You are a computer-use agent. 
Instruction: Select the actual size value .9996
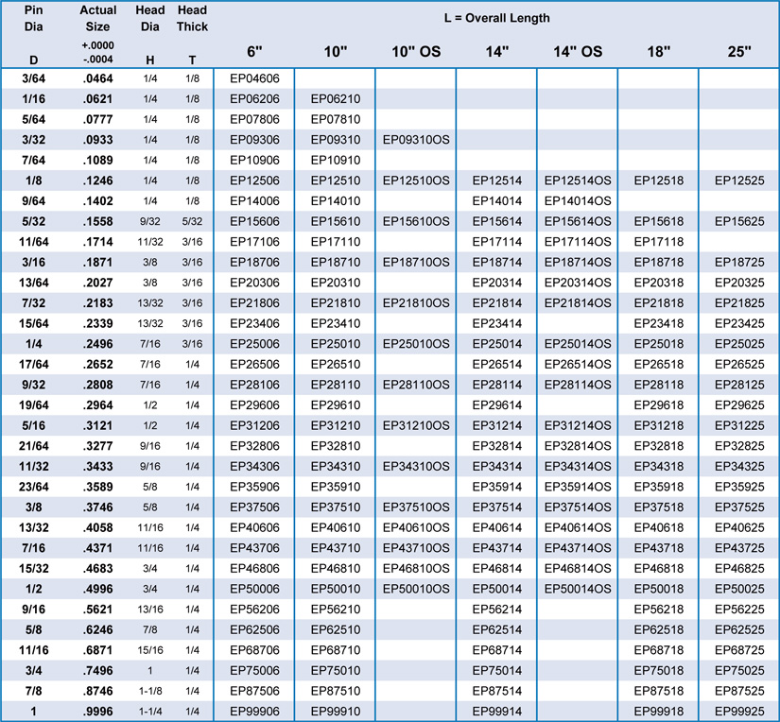pyautogui.click(x=97, y=712)
